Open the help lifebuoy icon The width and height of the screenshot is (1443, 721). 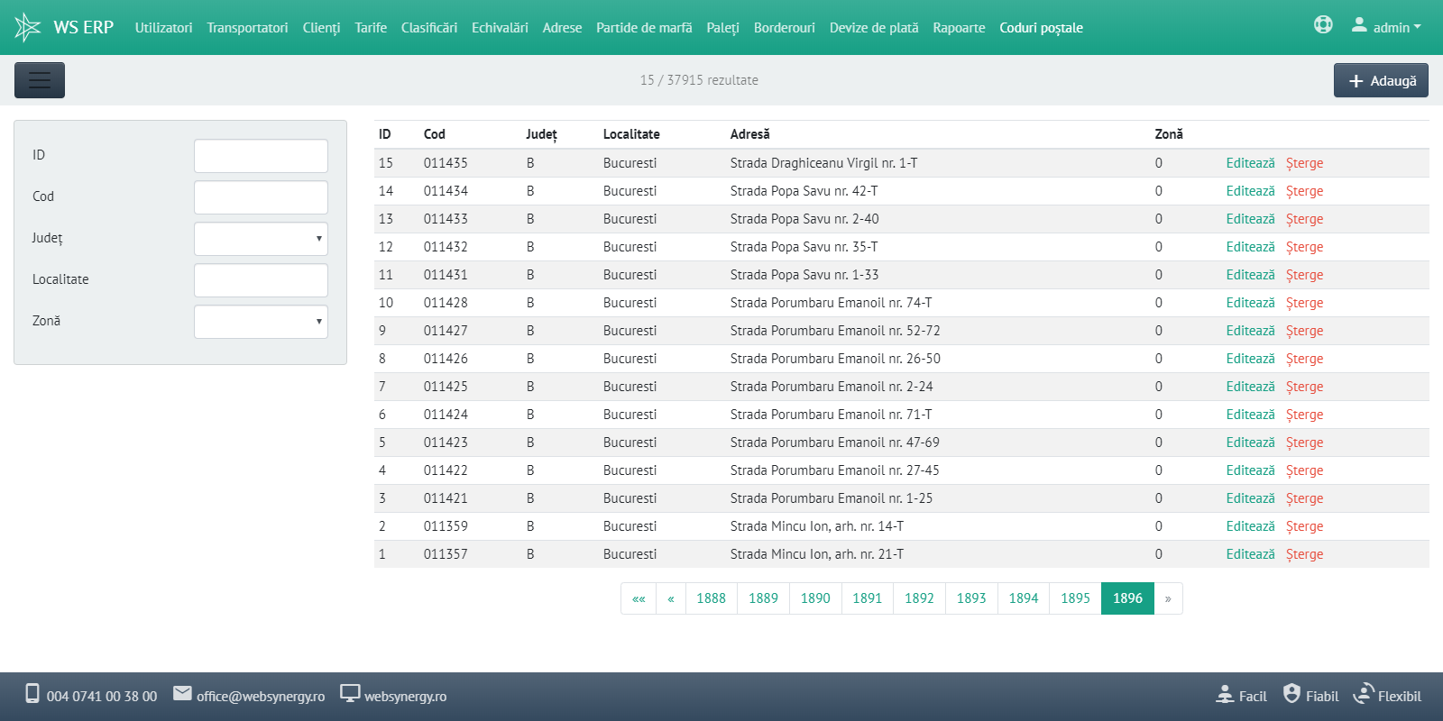(1323, 25)
